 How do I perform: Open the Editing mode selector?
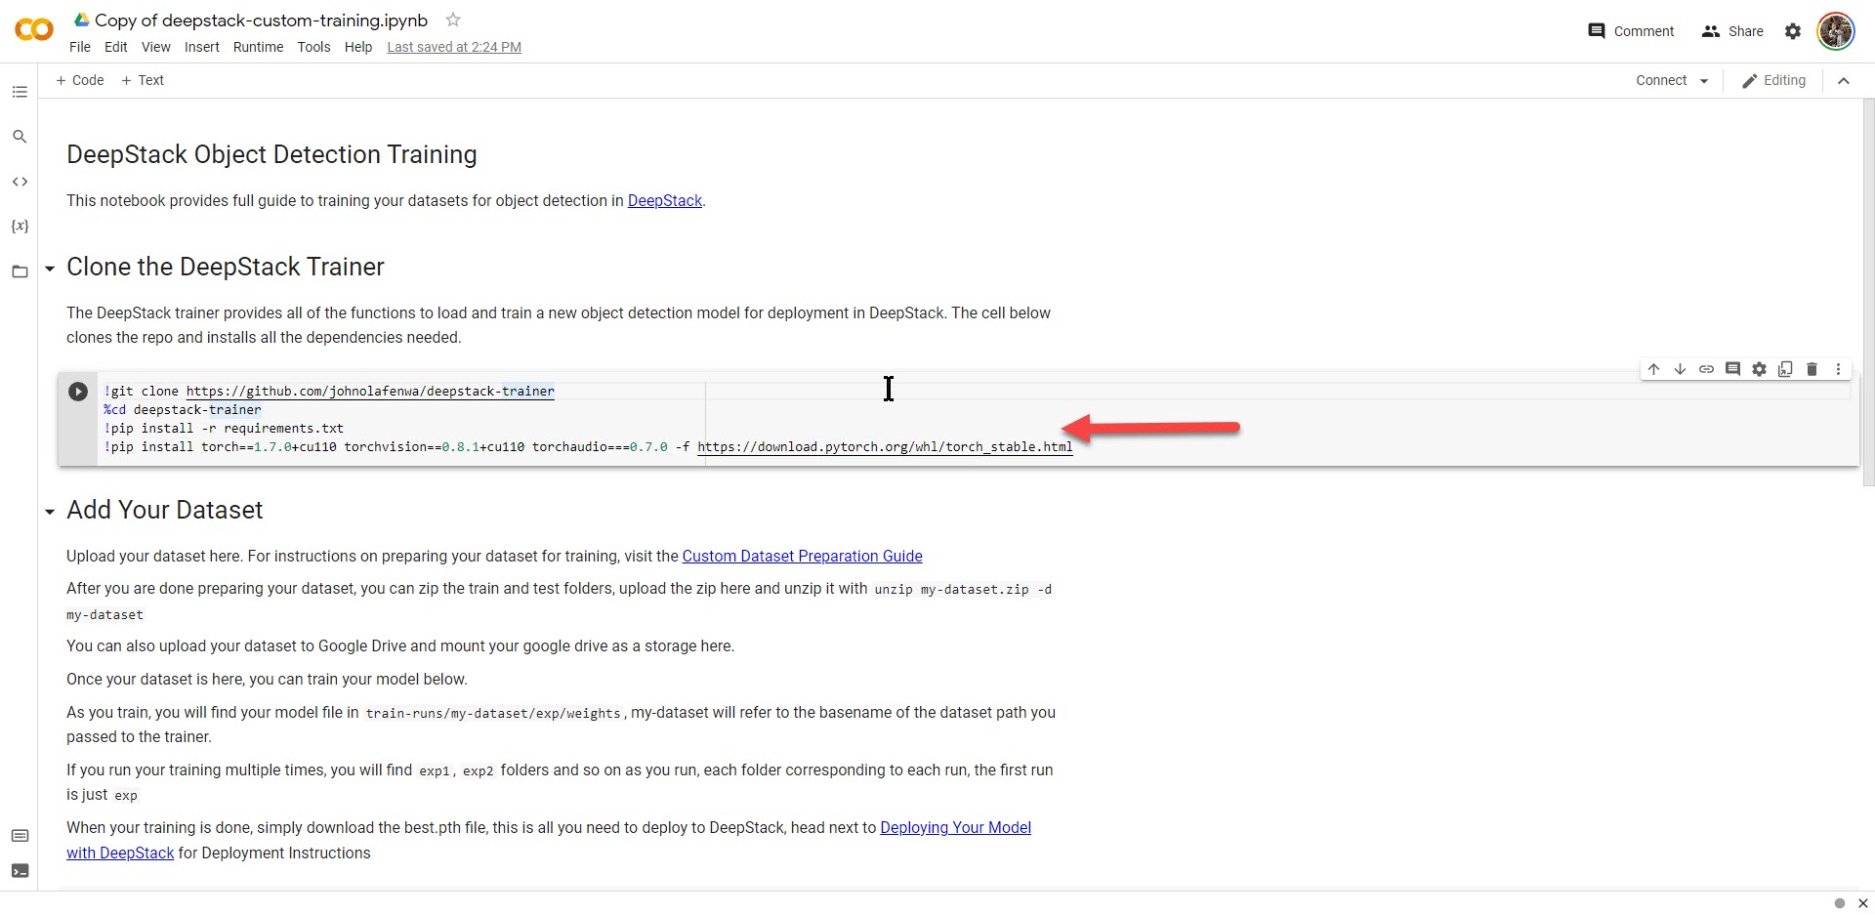1774,80
